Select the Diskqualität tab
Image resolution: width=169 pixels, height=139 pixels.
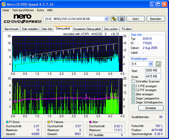point(63,29)
